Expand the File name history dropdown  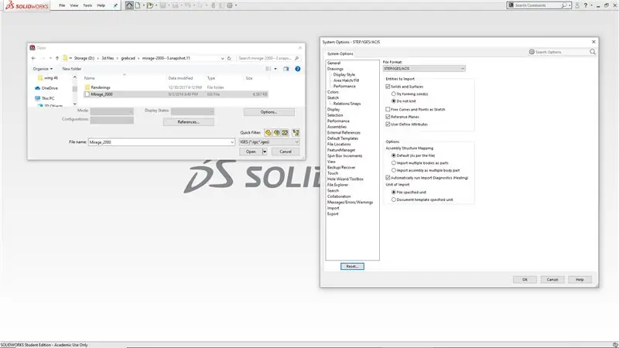(232, 142)
